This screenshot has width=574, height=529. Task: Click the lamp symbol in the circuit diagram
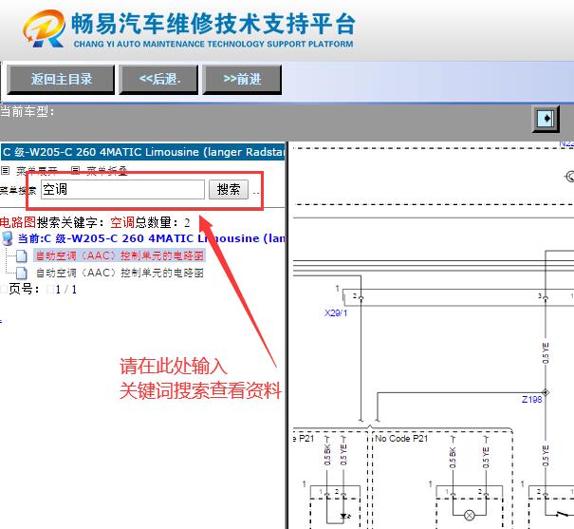click(470, 516)
